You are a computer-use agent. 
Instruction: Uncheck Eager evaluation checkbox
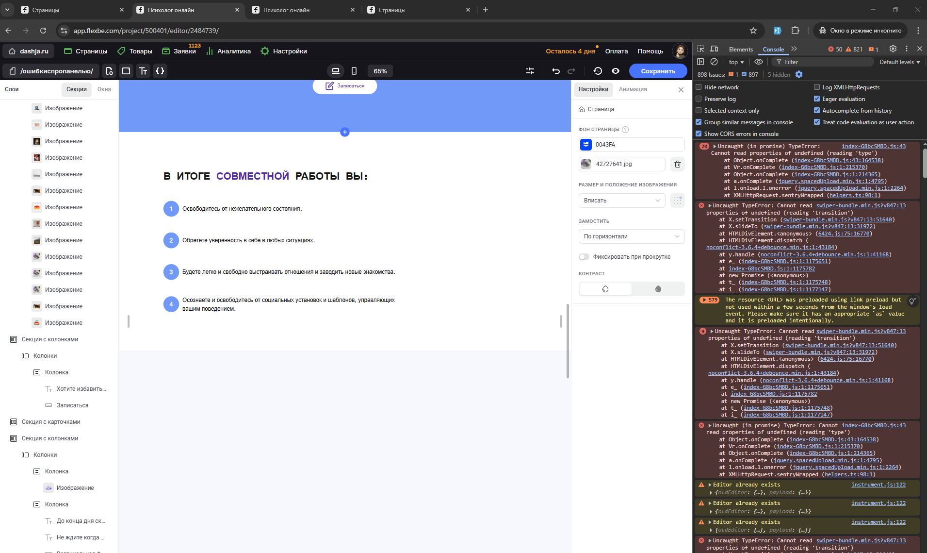pos(817,99)
